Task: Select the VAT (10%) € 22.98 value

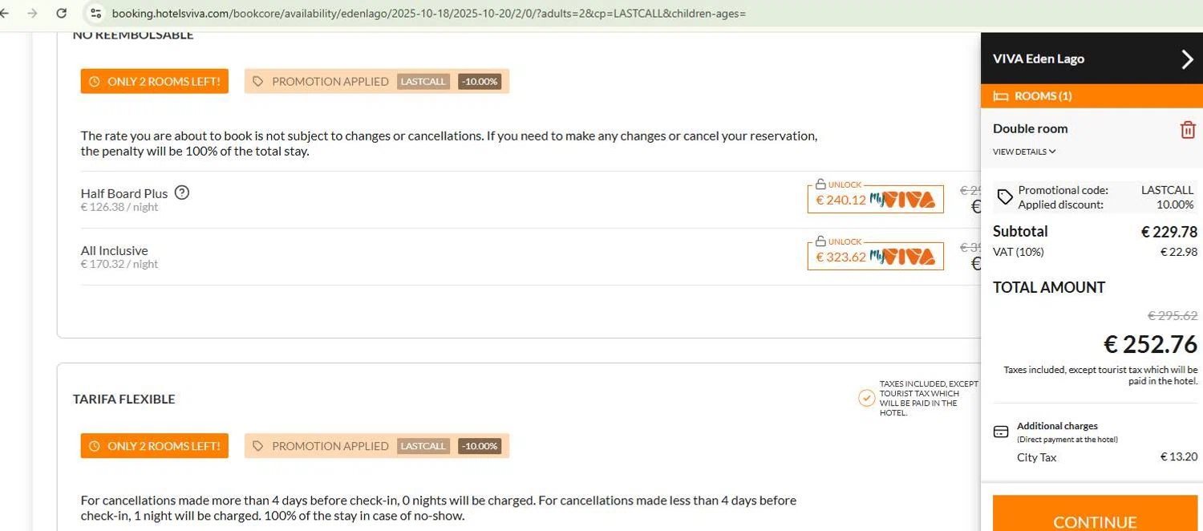Action: (1178, 252)
